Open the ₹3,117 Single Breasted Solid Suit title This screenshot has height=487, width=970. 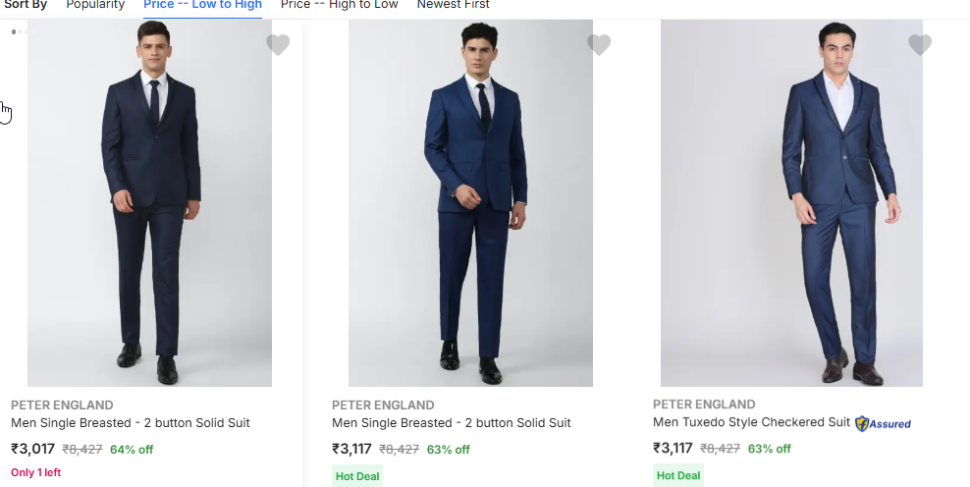click(x=452, y=423)
